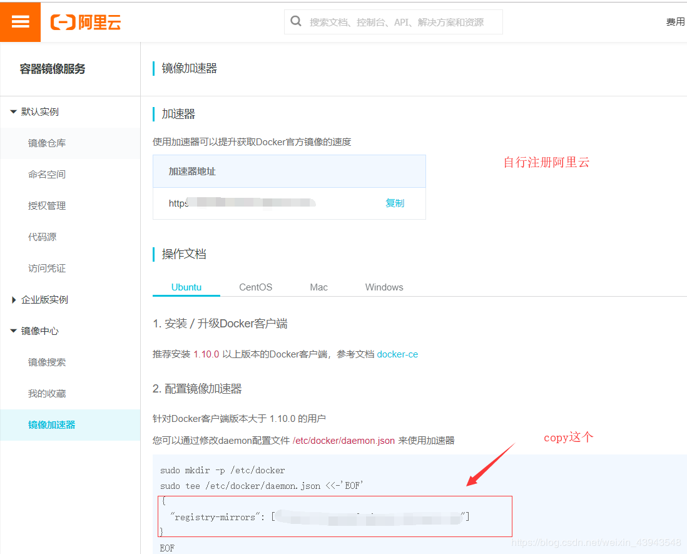687x554 pixels.
Task: Open 命名空间 in sidebar
Action: 47,175
